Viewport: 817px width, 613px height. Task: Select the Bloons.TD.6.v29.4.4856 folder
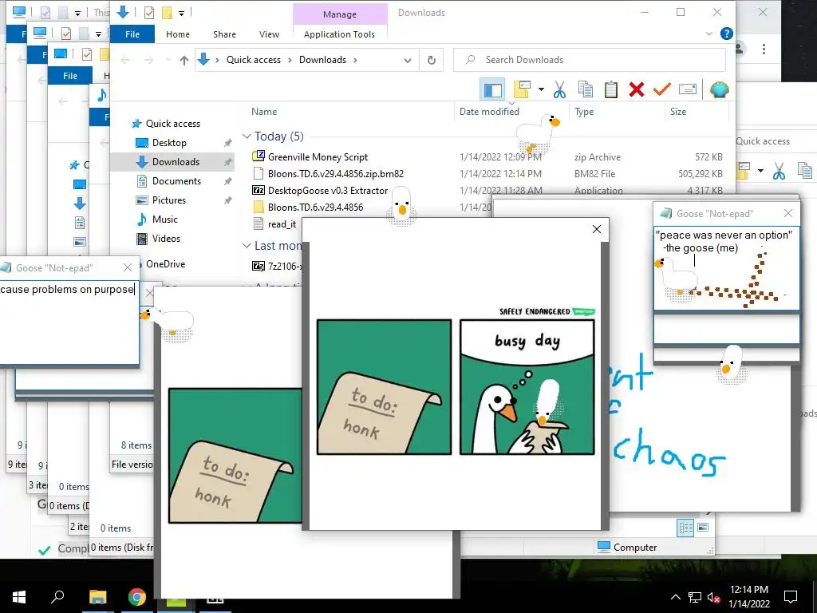coord(315,207)
